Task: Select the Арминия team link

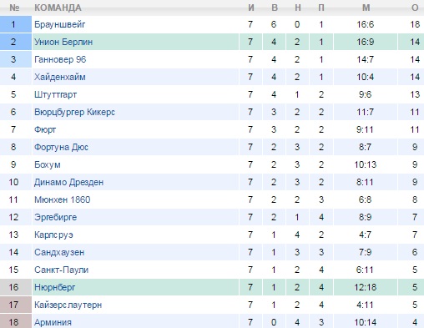Action: click(x=53, y=322)
